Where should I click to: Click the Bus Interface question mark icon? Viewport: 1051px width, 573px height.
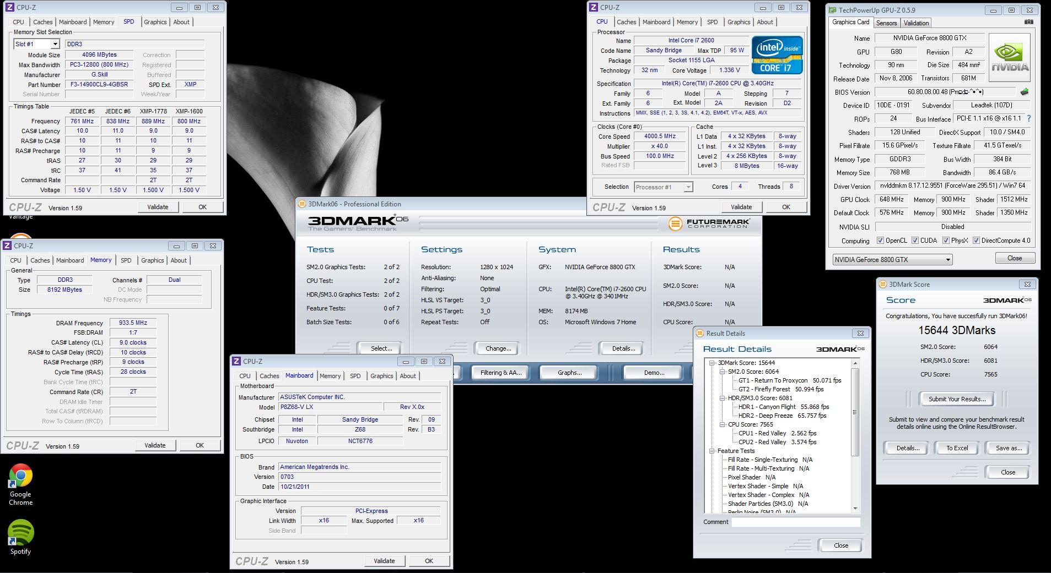point(1028,118)
